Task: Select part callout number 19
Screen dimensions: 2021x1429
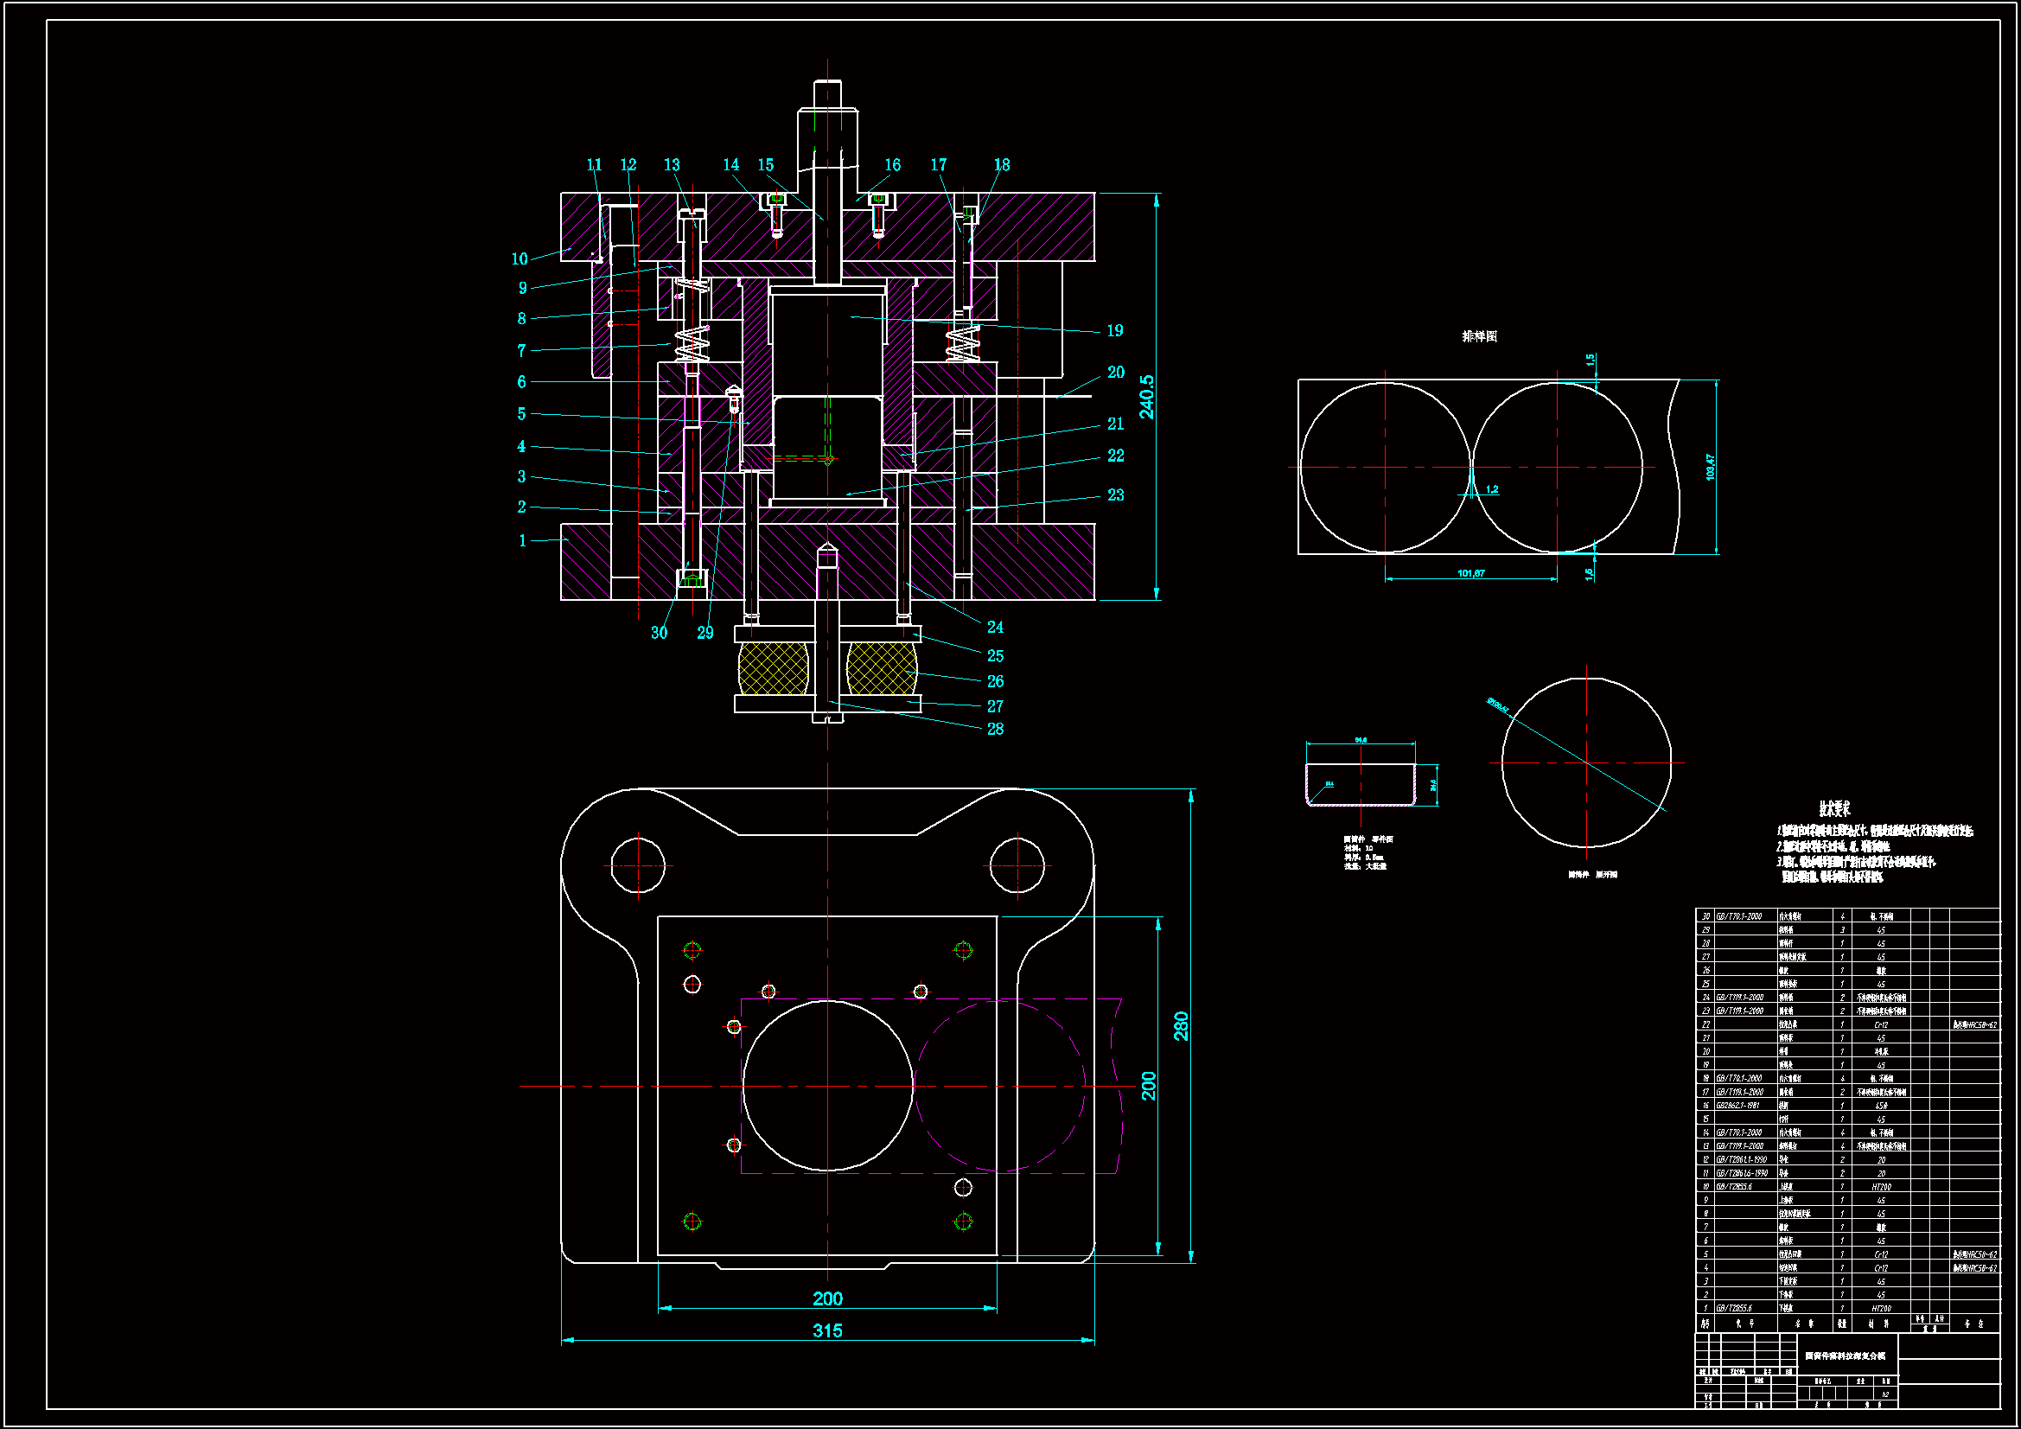Action: tap(1114, 330)
